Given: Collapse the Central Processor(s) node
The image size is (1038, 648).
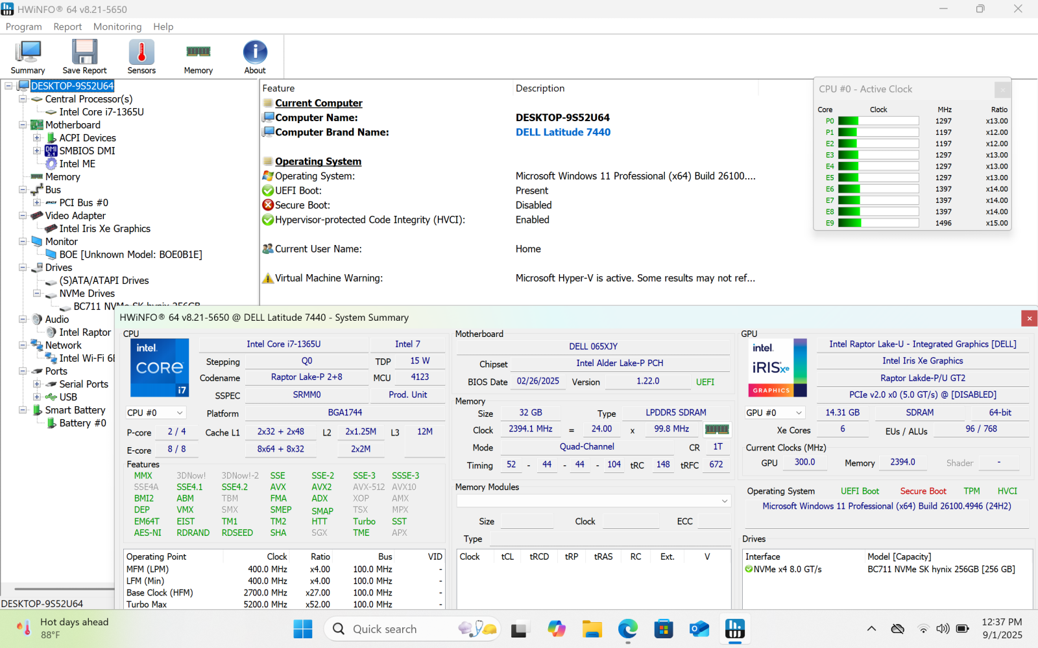Looking at the screenshot, I should click(23, 98).
